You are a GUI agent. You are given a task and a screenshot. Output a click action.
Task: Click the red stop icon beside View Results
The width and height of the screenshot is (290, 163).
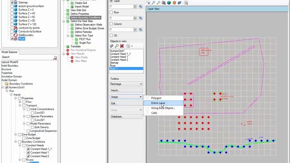click(x=68, y=54)
